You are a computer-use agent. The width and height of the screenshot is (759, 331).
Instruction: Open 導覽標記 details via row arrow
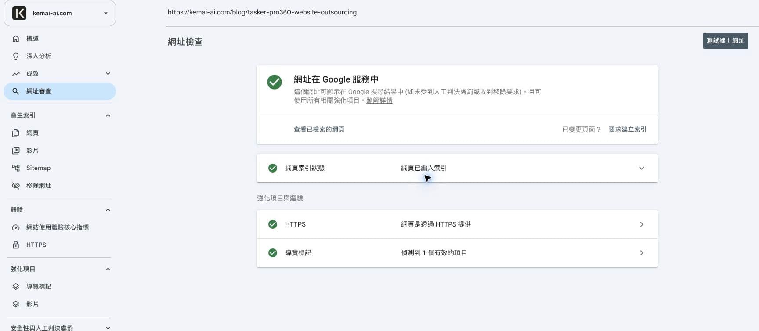(x=642, y=253)
